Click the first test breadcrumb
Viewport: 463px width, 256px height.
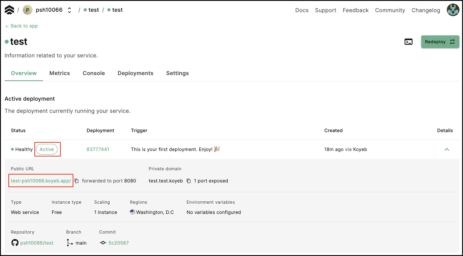pos(94,10)
